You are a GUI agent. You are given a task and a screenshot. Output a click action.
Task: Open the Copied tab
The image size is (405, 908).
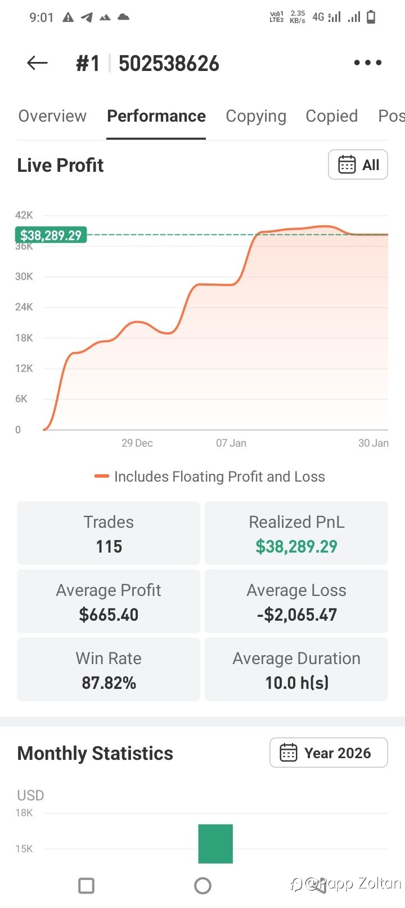pyautogui.click(x=331, y=116)
